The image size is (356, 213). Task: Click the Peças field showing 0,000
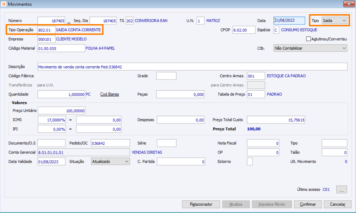pyautogui.click(x=180, y=94)
